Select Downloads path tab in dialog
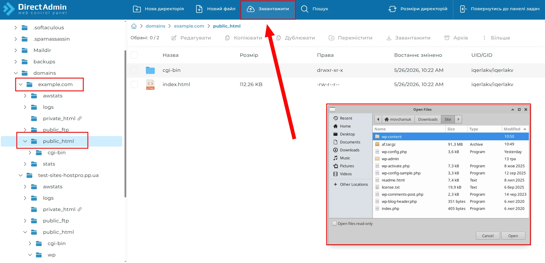The image size is (545, 263). (428, 119)
